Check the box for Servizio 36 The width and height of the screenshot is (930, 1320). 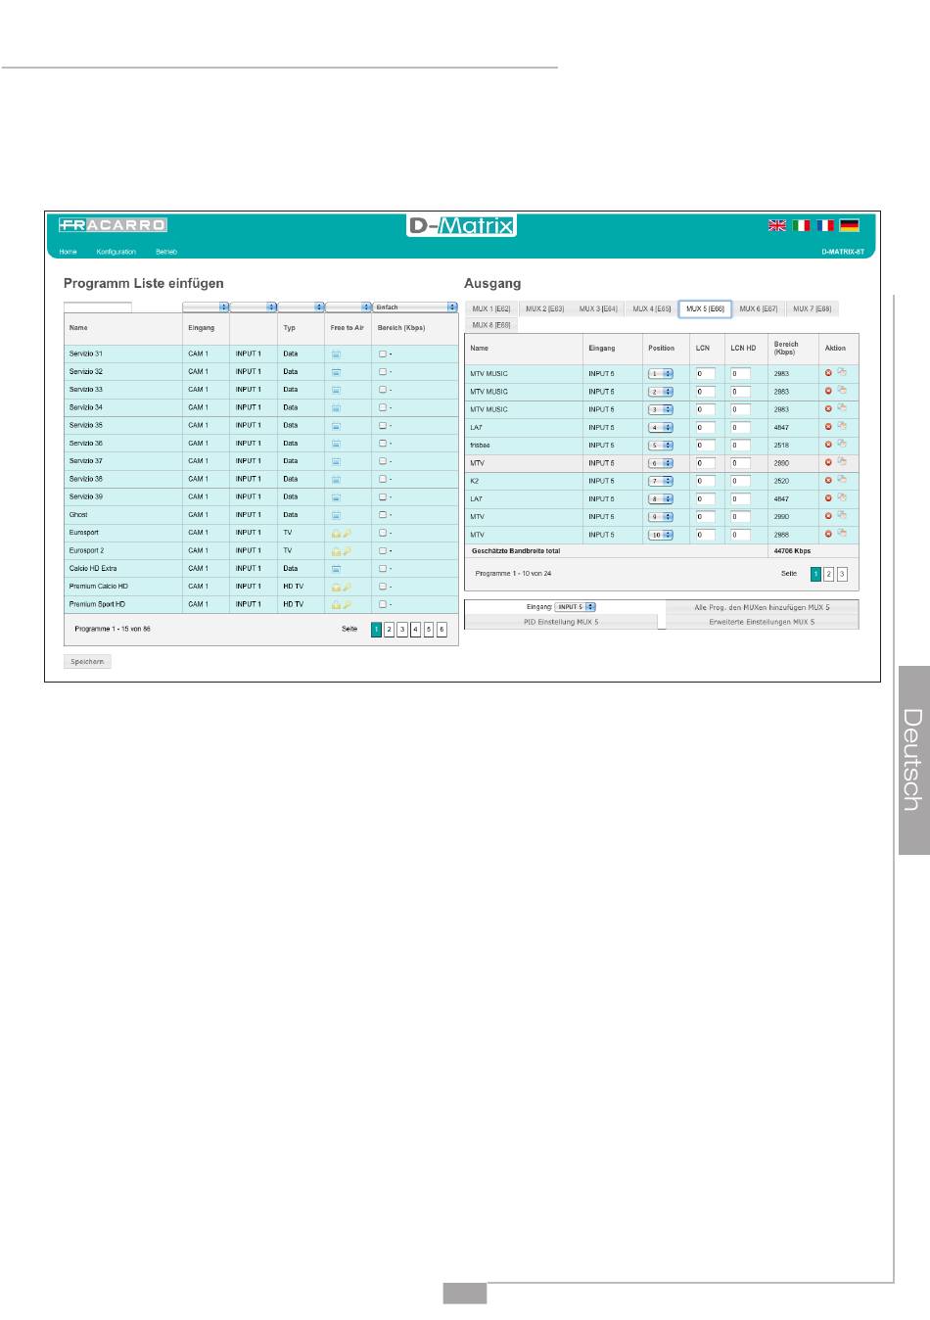tap(383, 444)
